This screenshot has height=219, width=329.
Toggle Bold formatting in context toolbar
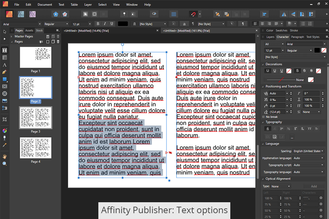pos(98,24)
